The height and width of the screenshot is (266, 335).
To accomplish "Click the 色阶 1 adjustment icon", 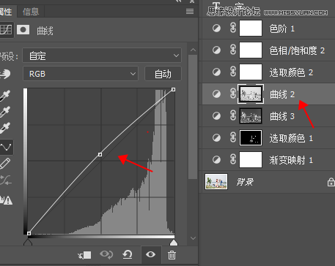I will pyautogui.click(x=216, y=28).
